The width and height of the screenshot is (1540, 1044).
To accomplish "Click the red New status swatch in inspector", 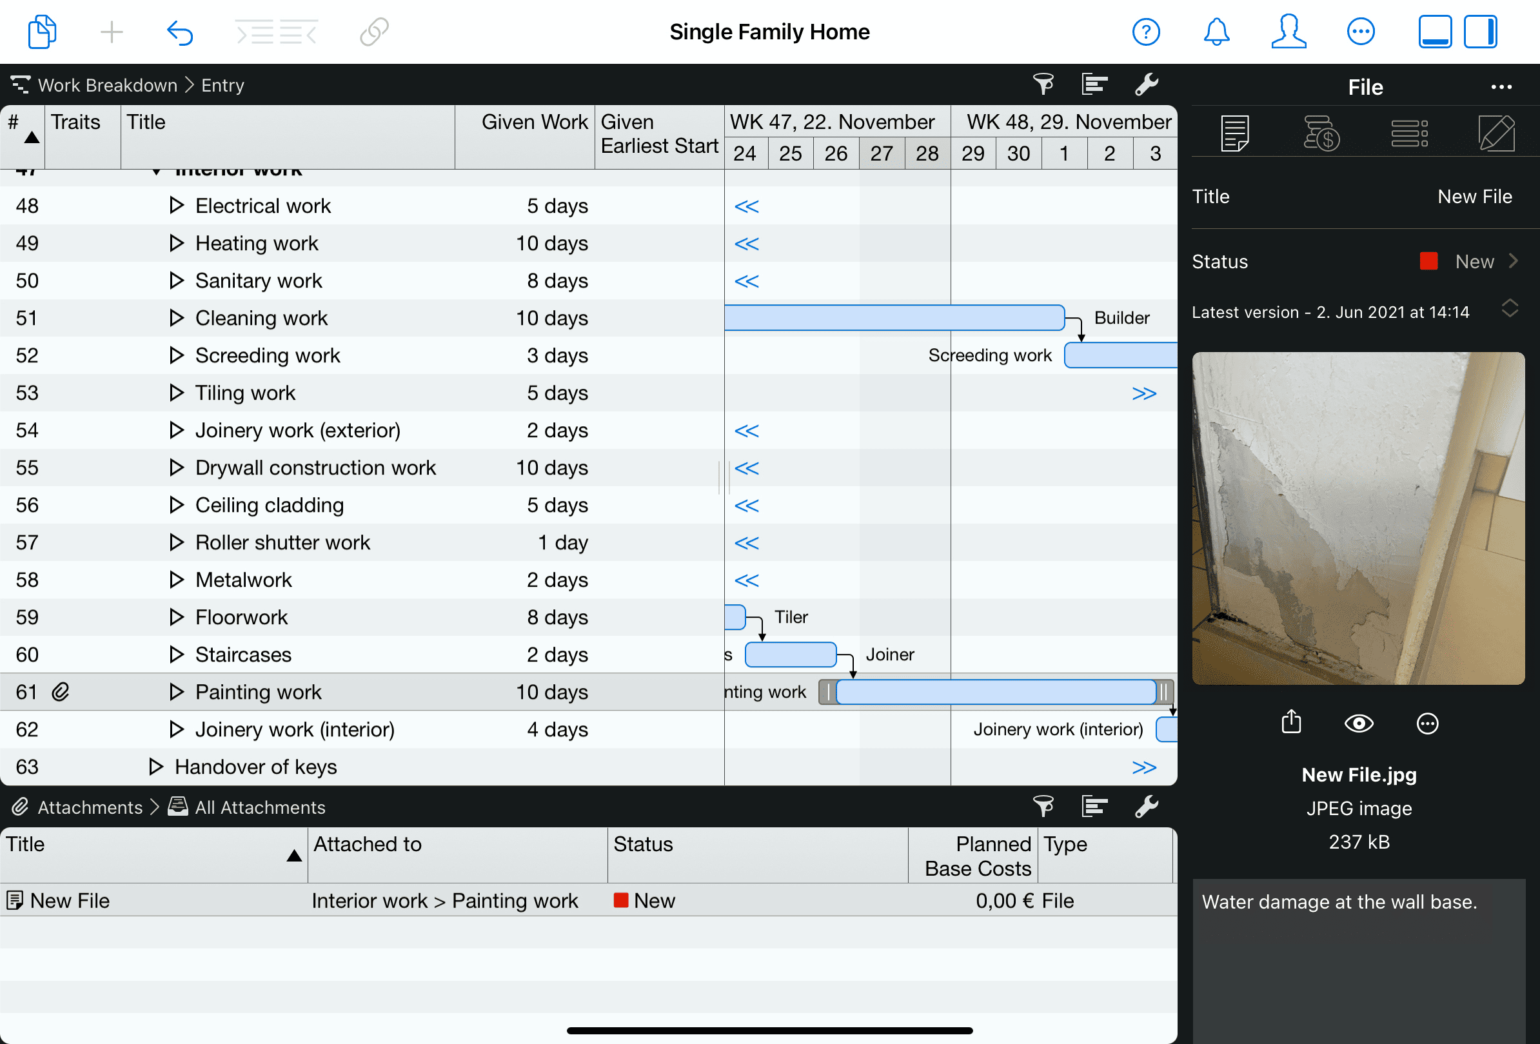I will (1428, 261).
